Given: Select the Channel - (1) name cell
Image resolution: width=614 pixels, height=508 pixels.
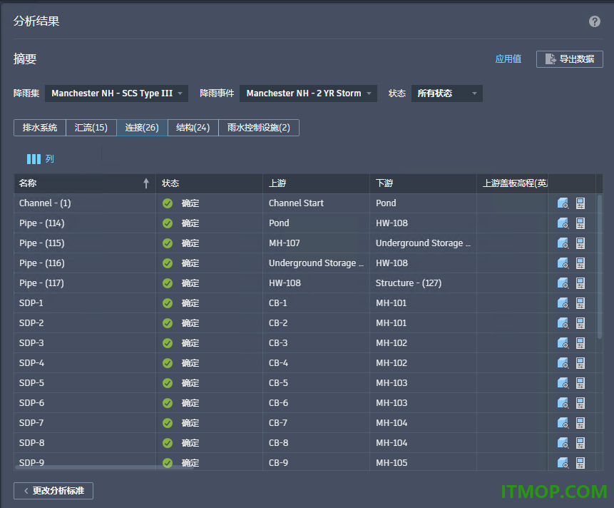Looking at the screenshot, I should [85, 203].
